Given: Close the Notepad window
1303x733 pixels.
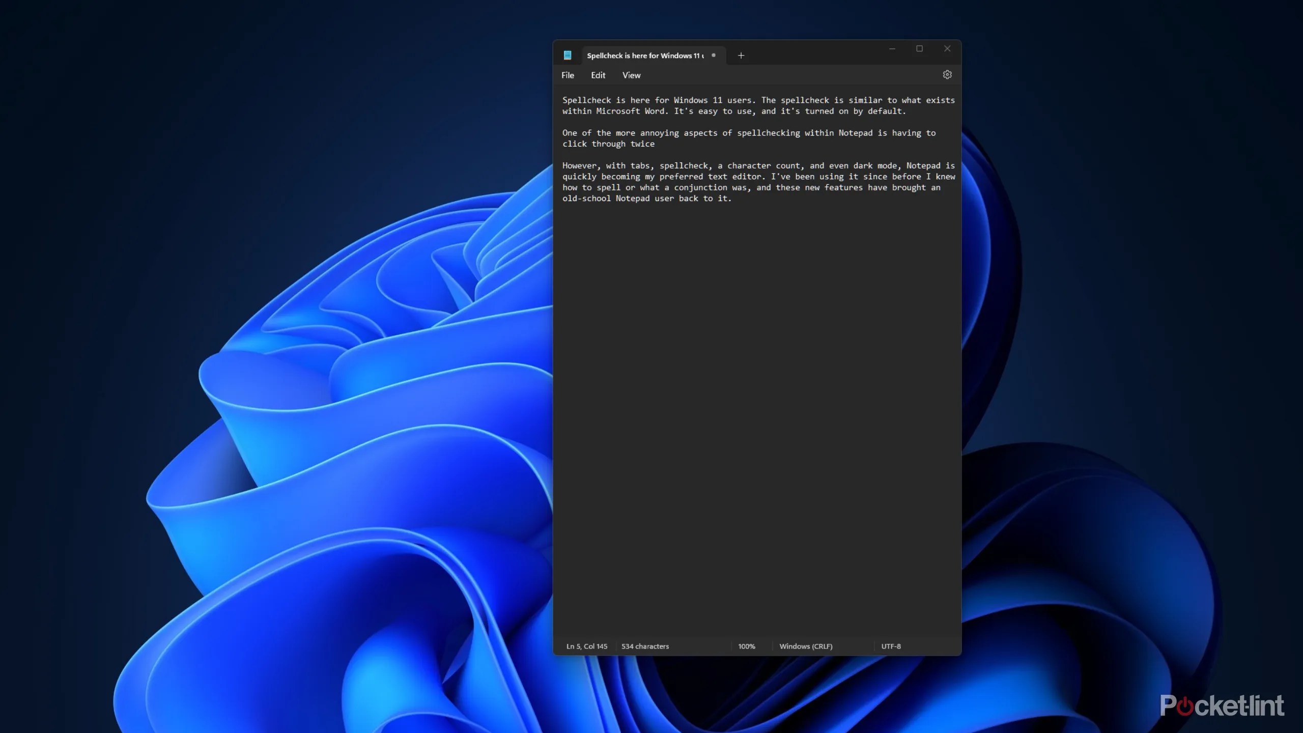Looking at the screenshot, I should pos(947,49).
